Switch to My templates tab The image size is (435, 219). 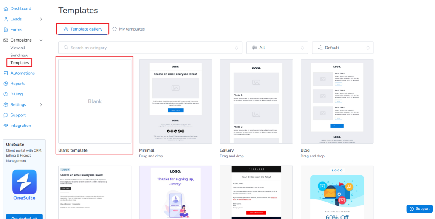point(128,29)
